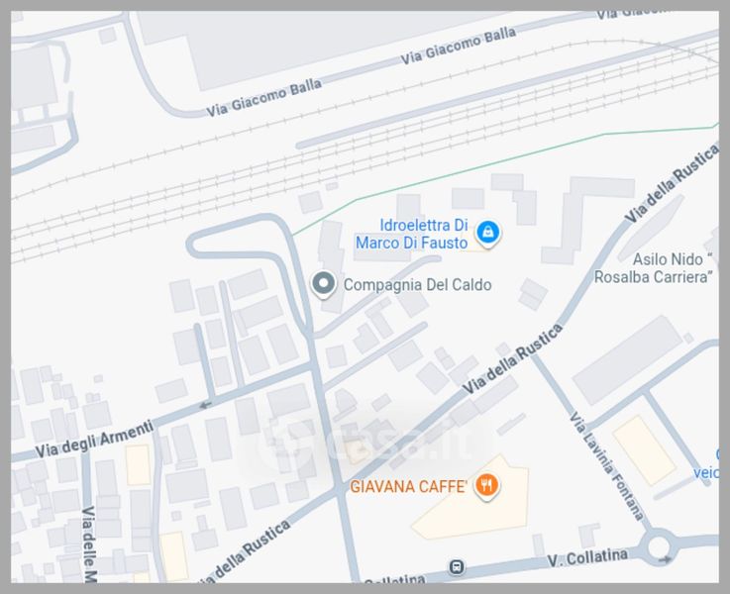Open the GIAVANA CAFFE' place label
730x594 pixels.
tap(408, 486)
